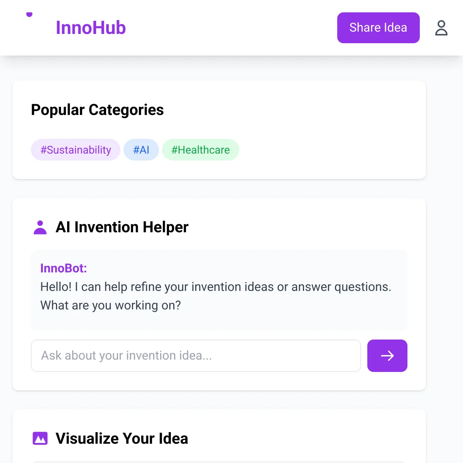Click the AI Invention Helper section title
The image size is (463, 463).
pyautogui.click(x=122, y=227)
